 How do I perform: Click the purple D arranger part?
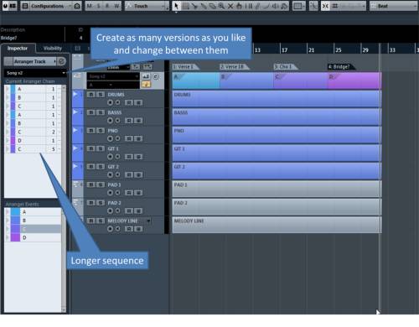(x=354, y=80)
